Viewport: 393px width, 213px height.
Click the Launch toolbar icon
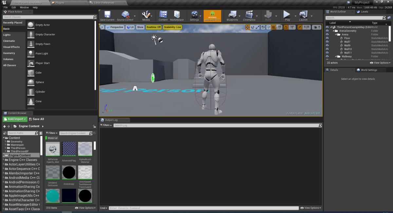click(x=303, y=14)
